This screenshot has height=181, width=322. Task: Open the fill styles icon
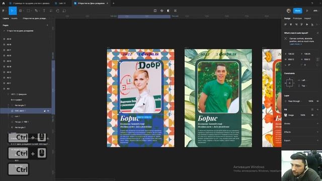[x=312, y=110]
